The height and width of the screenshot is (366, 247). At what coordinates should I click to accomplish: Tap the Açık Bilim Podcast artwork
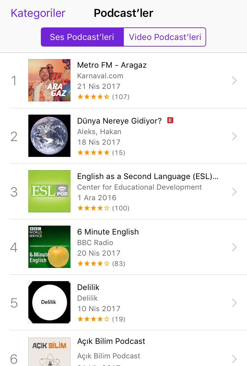point(49,352)
